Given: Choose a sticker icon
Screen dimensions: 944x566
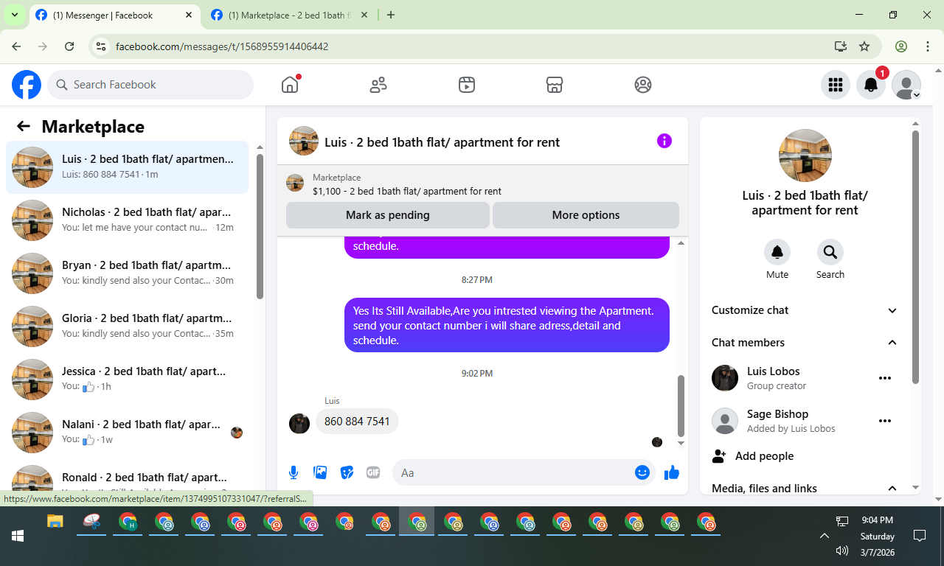Looking at the screenshot, I should tap(347, 472).
